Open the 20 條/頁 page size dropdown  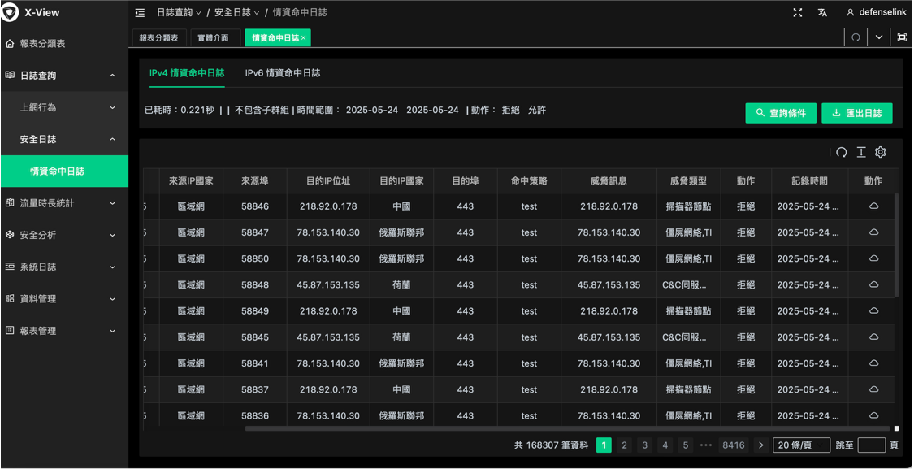(x=801, y=445)
